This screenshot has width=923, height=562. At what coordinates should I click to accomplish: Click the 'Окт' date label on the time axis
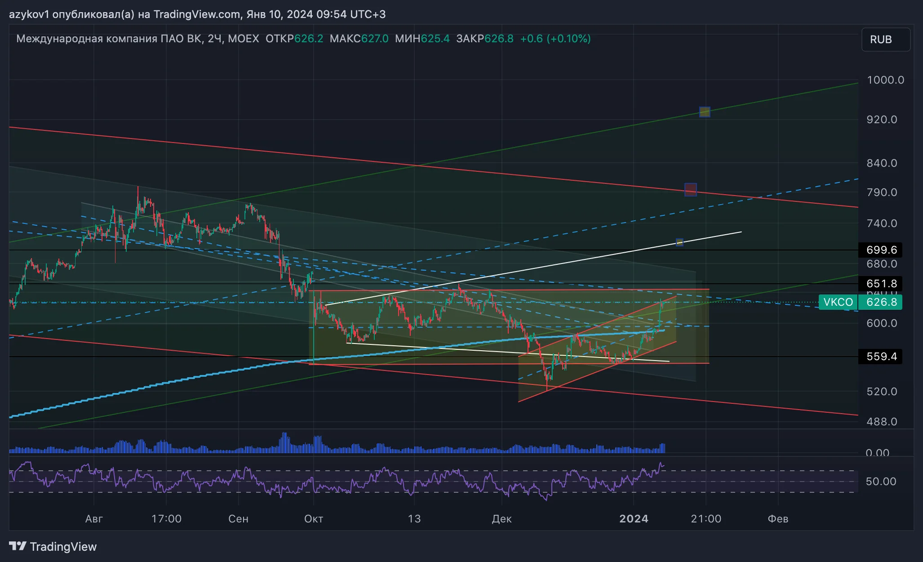click(x=314, y=519)
